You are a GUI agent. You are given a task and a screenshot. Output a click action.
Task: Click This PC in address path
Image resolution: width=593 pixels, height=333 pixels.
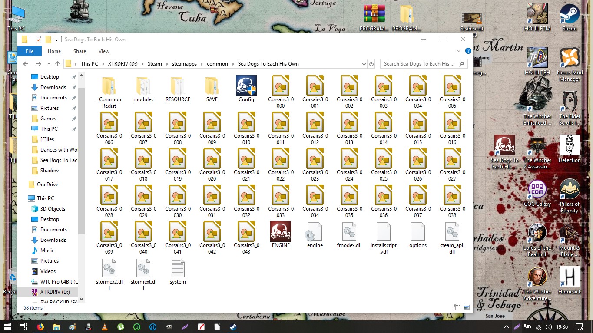pyautogui.click(x=89, y=64)
